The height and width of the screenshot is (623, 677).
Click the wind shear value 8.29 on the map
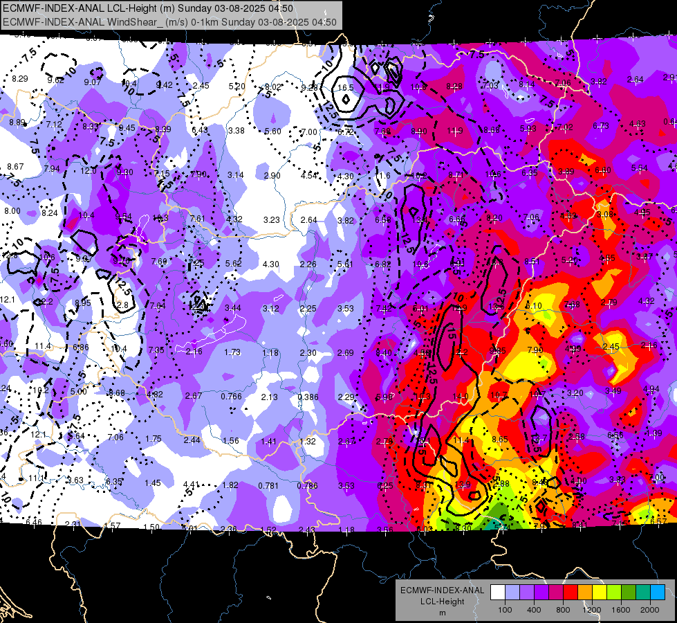click(20, 79)
